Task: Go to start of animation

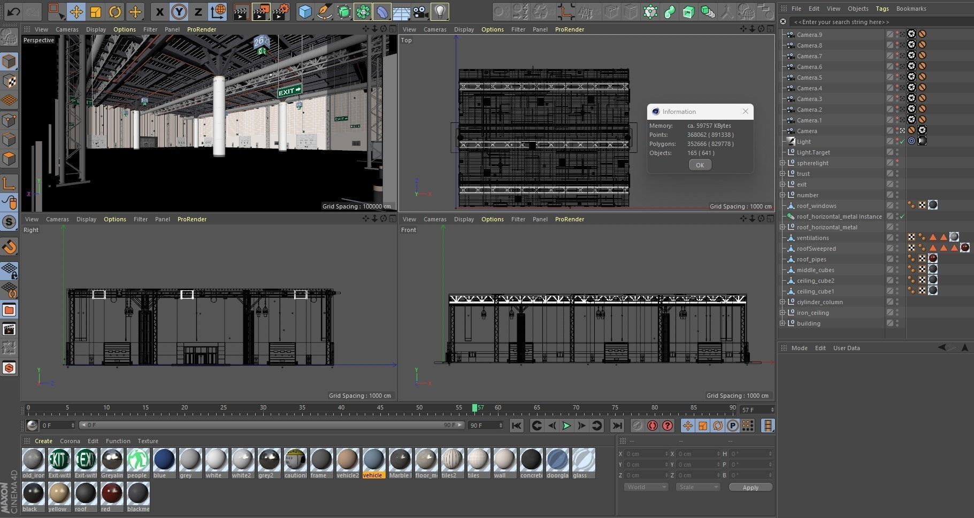Action: point(516,426)
